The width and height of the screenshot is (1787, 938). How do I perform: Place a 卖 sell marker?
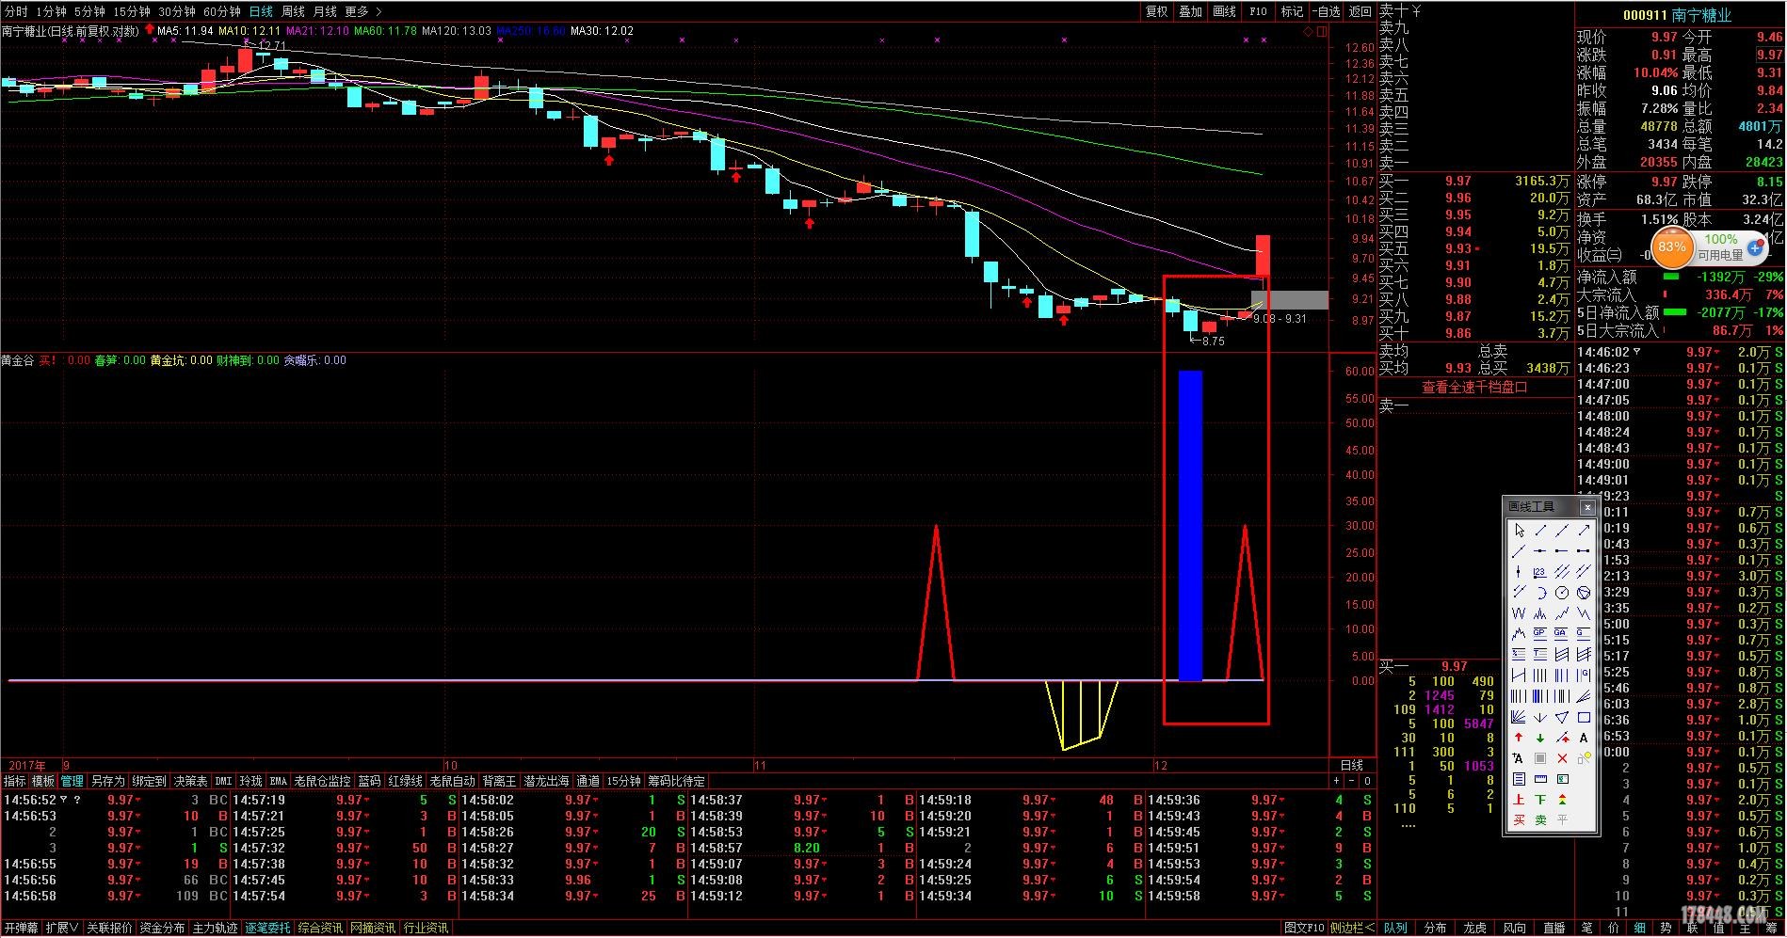(x=1540, y=819)
